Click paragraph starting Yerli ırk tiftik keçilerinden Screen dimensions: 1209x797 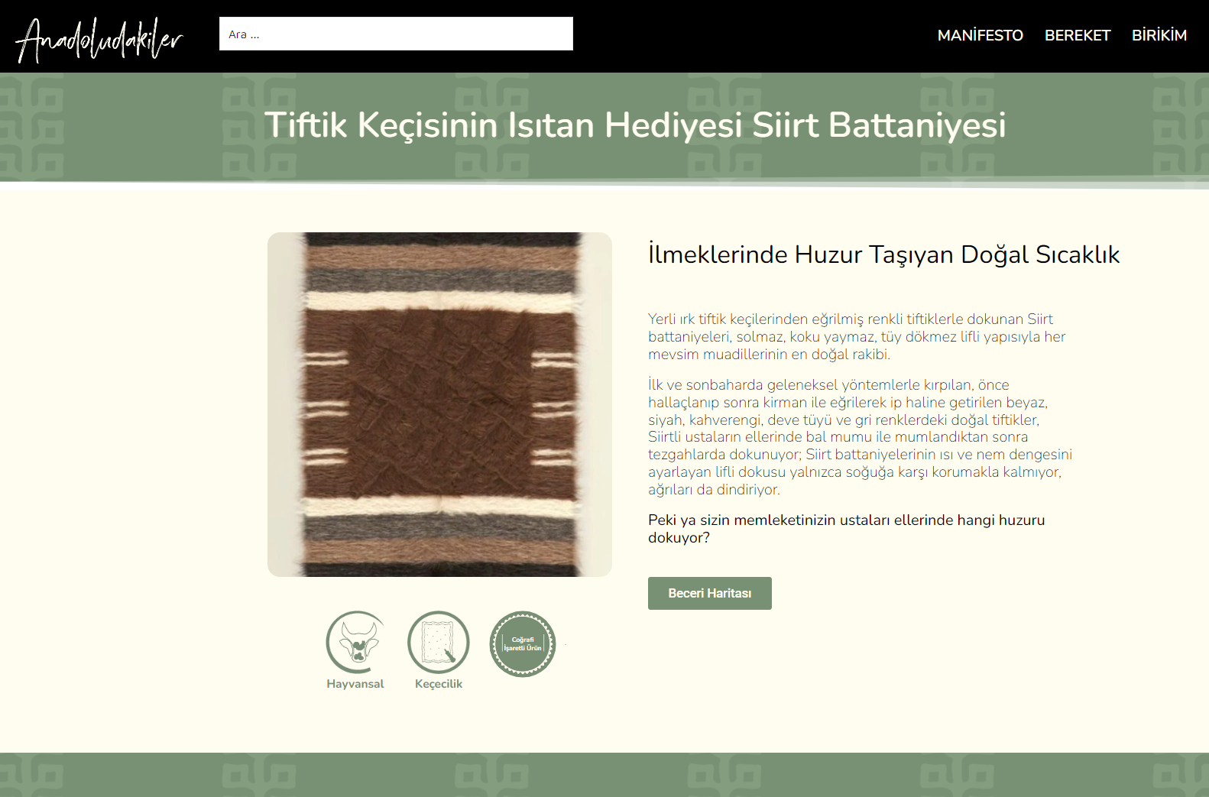[x=857, y=336]
